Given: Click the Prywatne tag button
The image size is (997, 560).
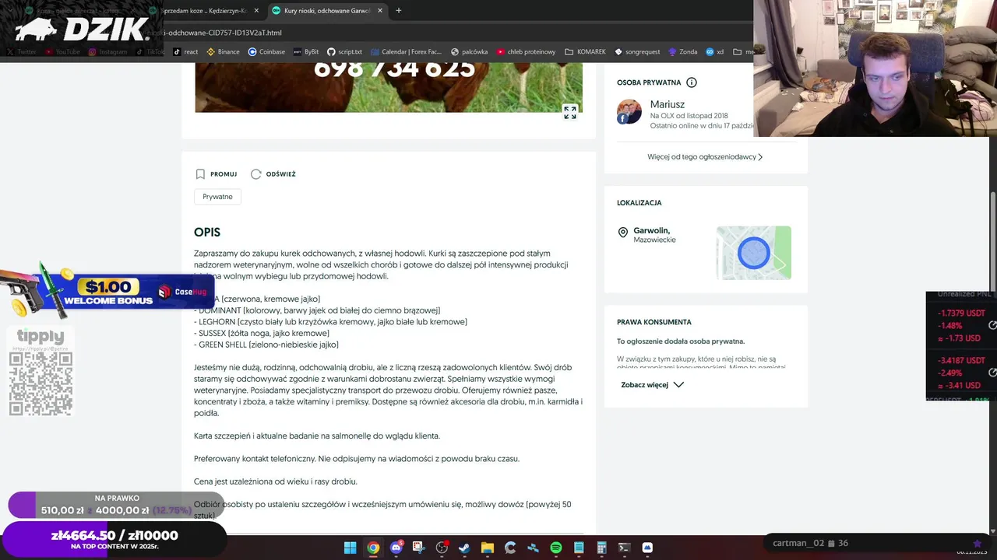Looking at the screenshot, I should 217,197.
